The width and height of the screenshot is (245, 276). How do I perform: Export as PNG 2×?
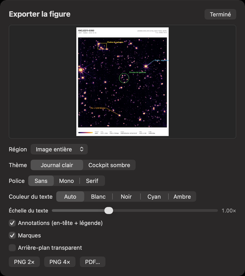pyautogui.click(x=24, y=262)
